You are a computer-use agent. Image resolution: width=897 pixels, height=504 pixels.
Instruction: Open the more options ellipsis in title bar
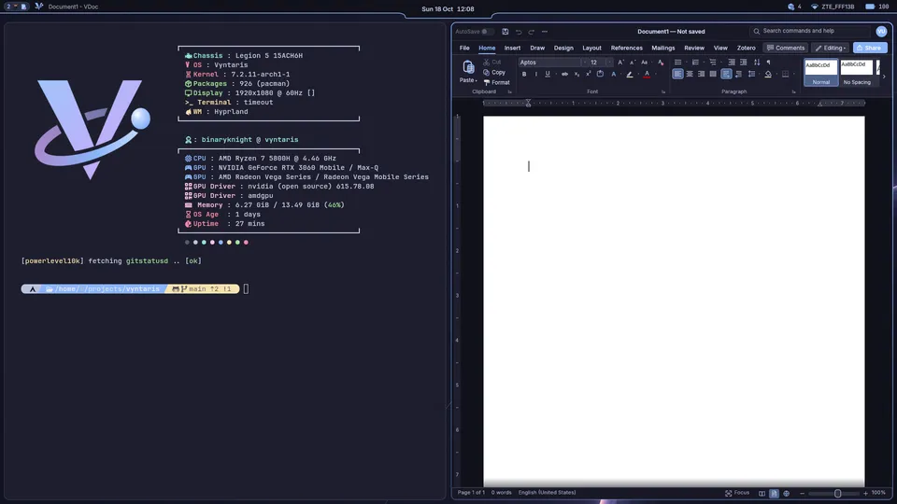(x=545, y=32)
